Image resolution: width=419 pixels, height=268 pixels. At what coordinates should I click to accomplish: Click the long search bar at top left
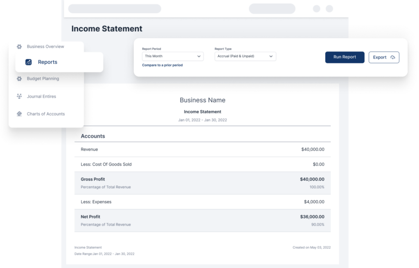click(115, 9)
